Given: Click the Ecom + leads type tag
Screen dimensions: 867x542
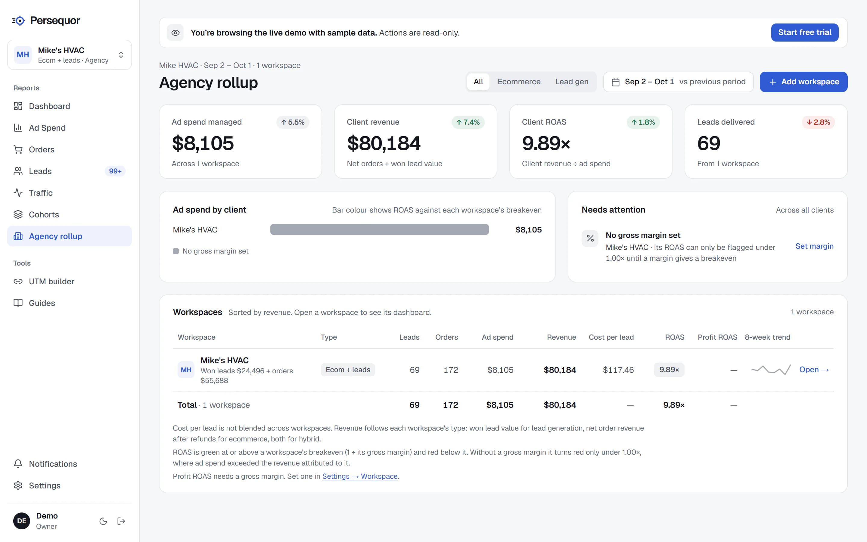Looking at the screenshot, I should [x=348, y=369].
